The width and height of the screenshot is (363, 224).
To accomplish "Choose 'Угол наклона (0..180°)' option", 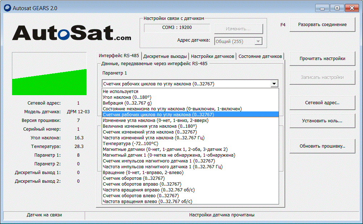I will pos(127,97).
